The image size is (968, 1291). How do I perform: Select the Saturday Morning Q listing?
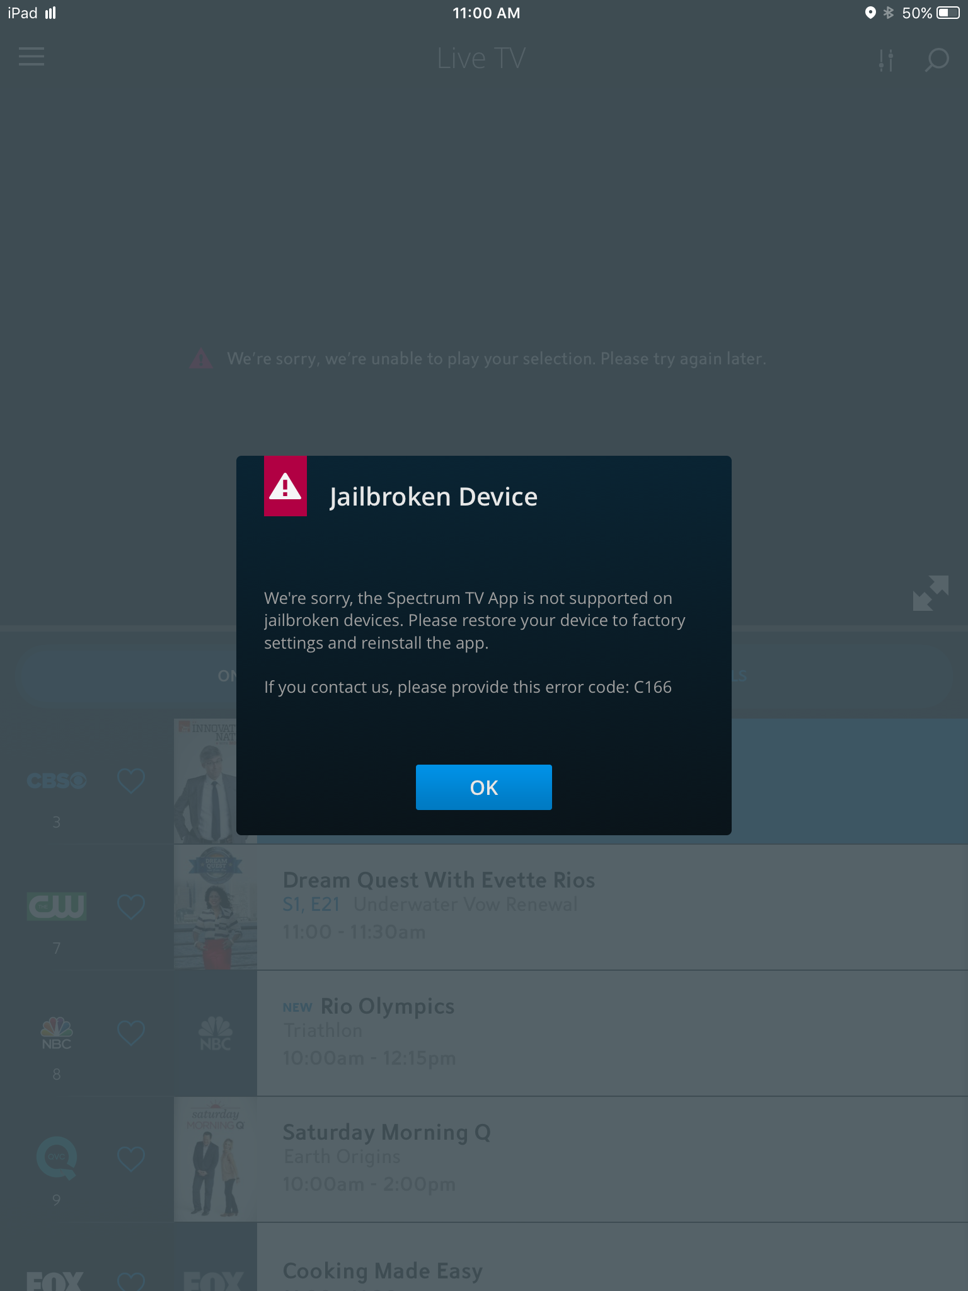coord(613,1159)
